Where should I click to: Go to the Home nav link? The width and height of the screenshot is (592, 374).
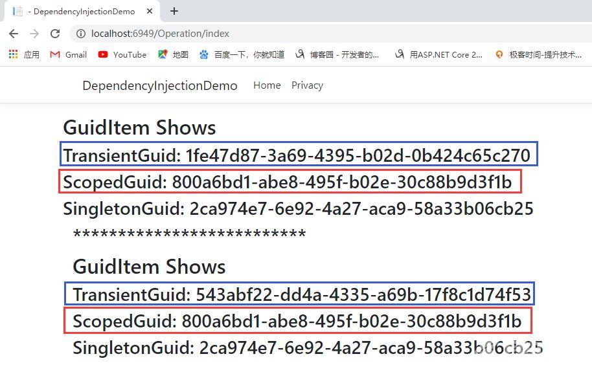coord(267,85)
